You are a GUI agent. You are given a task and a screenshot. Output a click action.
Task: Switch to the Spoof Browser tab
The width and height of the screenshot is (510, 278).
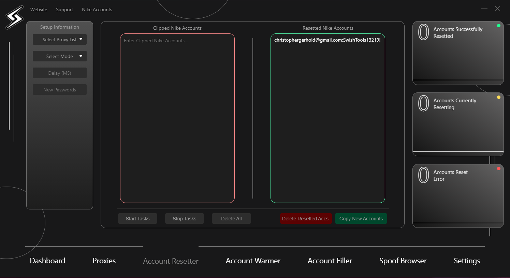coord(403,261)
